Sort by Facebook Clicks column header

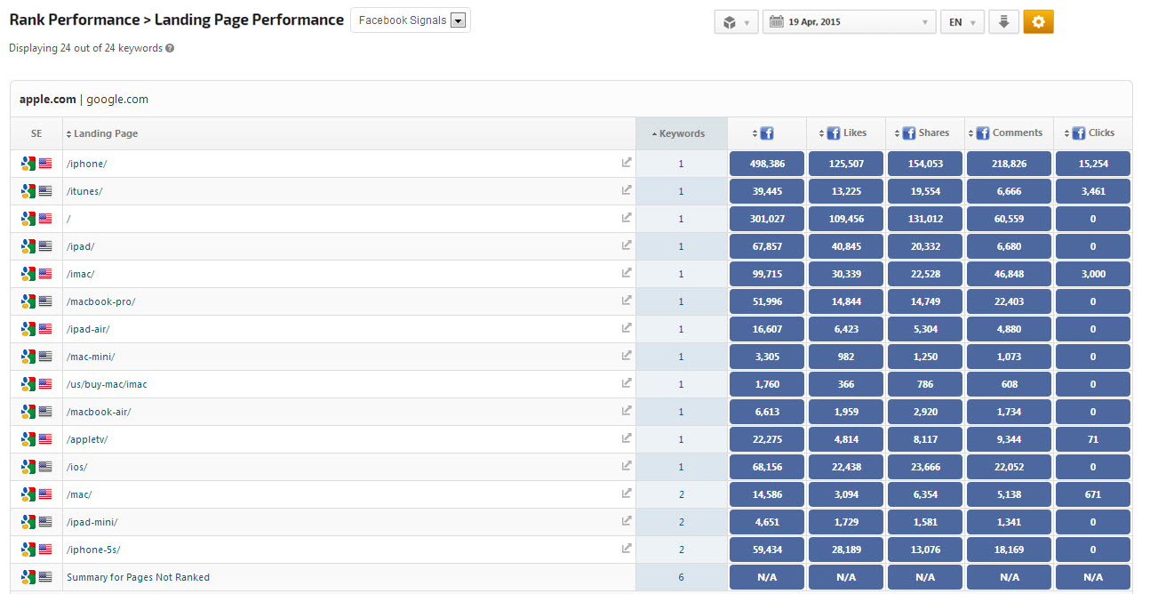point(1093,133)
